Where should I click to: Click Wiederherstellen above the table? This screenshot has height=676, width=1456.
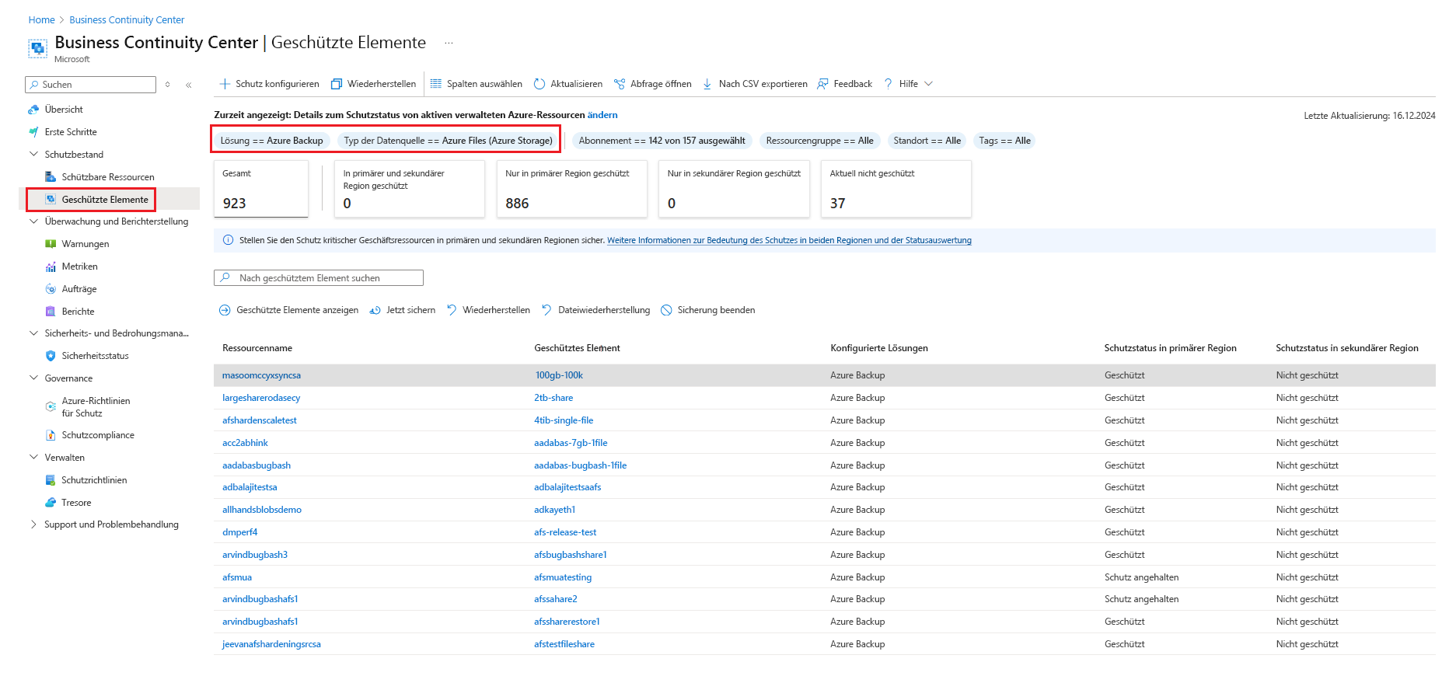487,310
